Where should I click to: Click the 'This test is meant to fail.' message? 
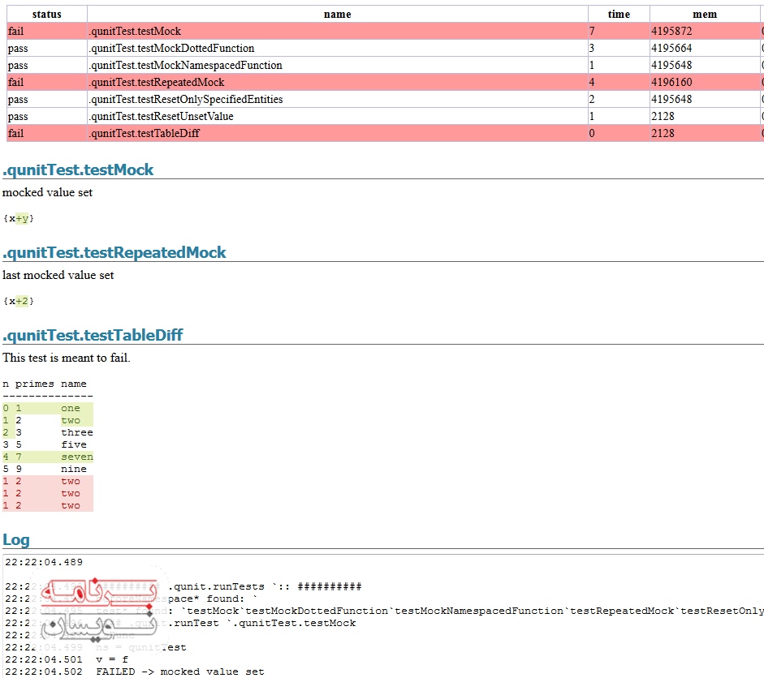tap(67, 358)
